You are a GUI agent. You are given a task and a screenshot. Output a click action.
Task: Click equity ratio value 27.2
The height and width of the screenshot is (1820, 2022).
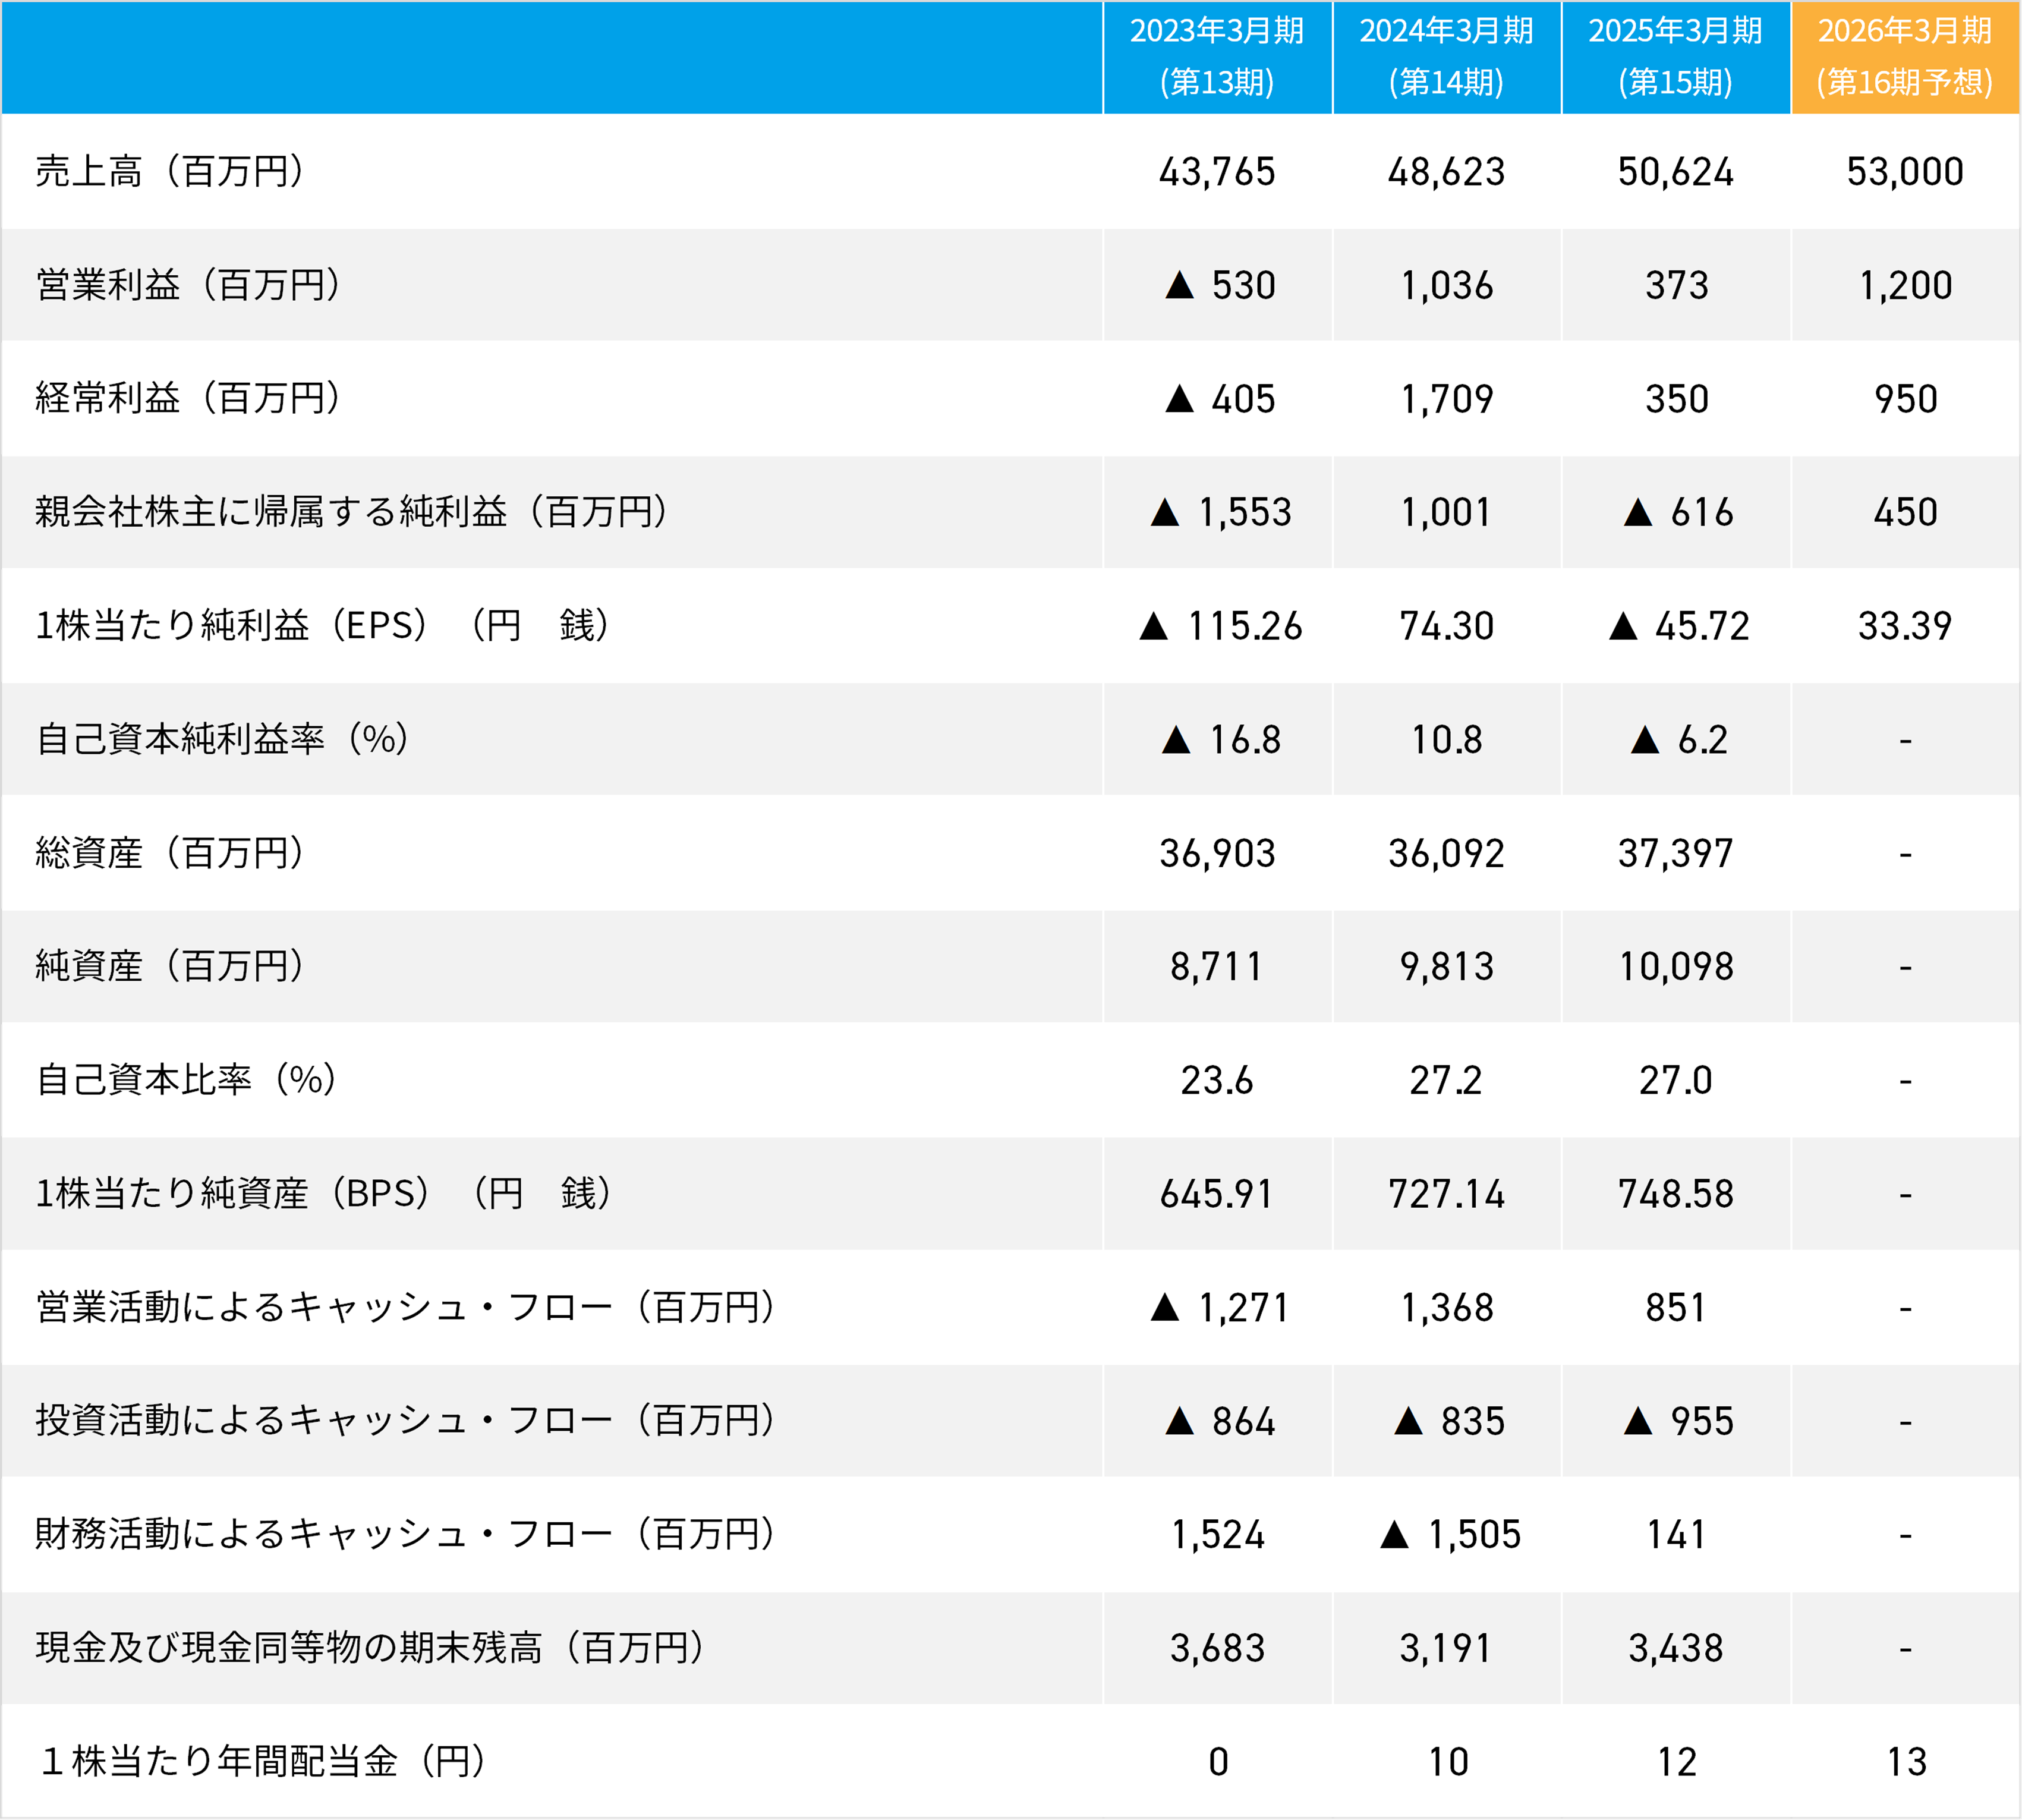(x=1445, y=1081)
